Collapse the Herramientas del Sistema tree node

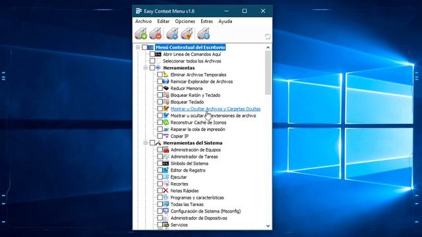(x=146, y=143)
